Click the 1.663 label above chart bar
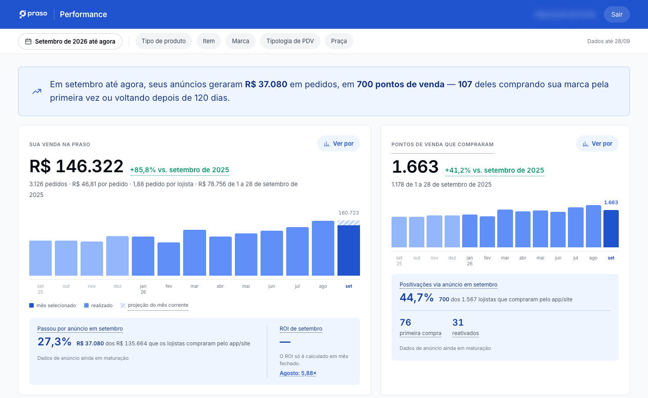Image resolution: width=648 pixels, height=398 pixels. [x=611, y=202]
